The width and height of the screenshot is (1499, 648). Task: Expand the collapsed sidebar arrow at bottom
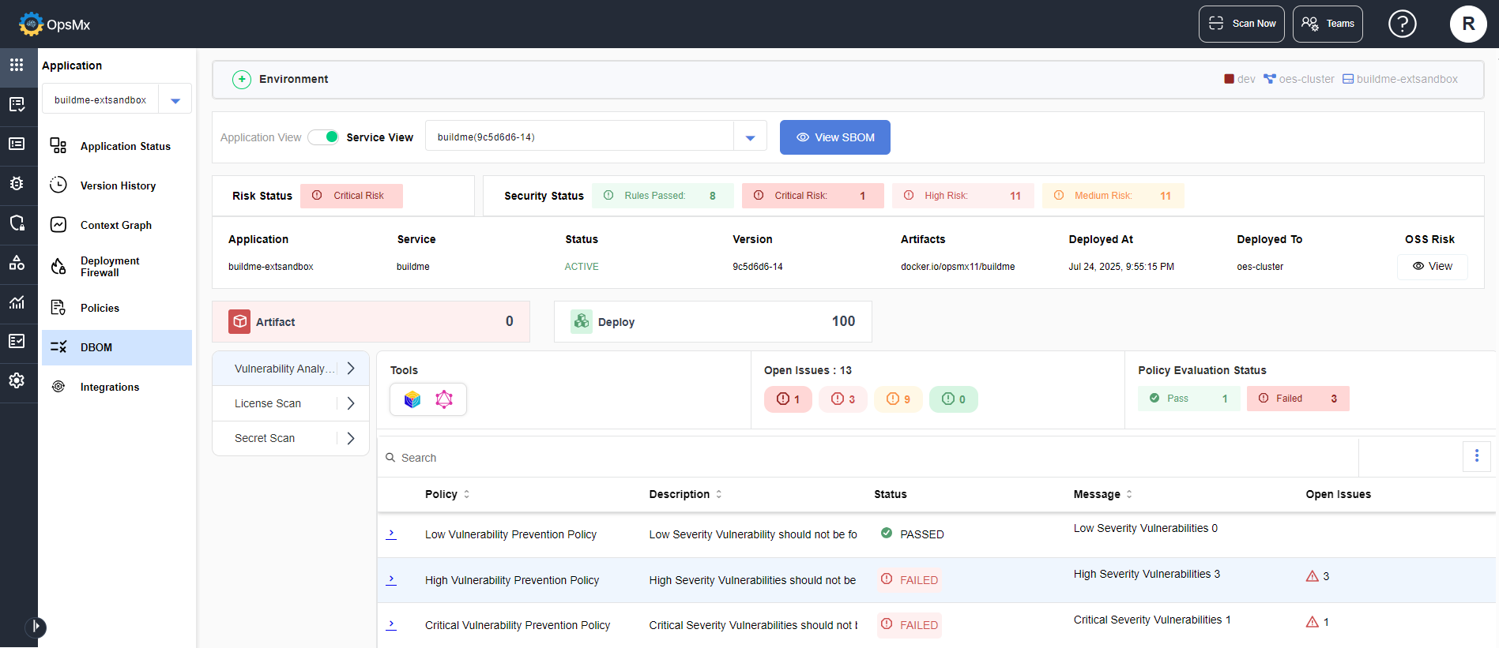(x=36, y=627)
